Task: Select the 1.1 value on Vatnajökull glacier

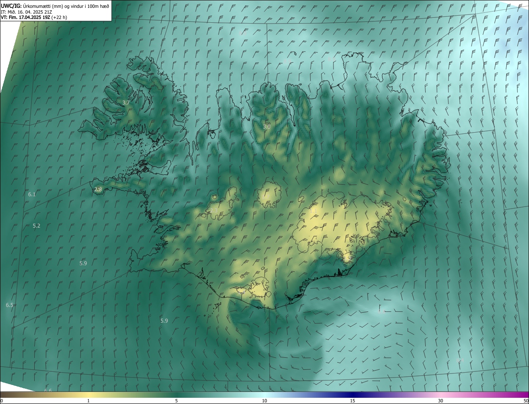Action: (x=313, y=211)
